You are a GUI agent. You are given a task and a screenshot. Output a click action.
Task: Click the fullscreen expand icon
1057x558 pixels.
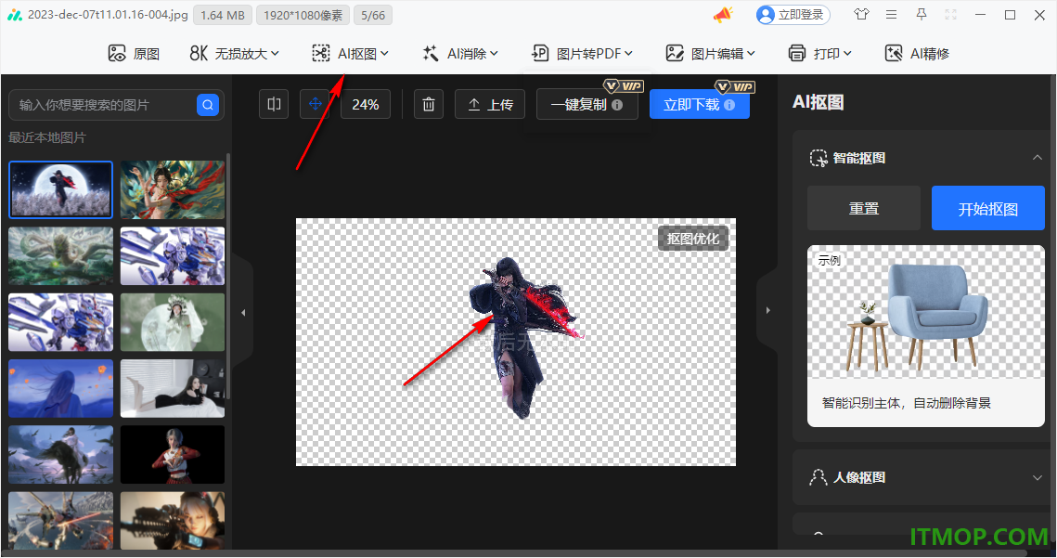[x=950, y=14]
